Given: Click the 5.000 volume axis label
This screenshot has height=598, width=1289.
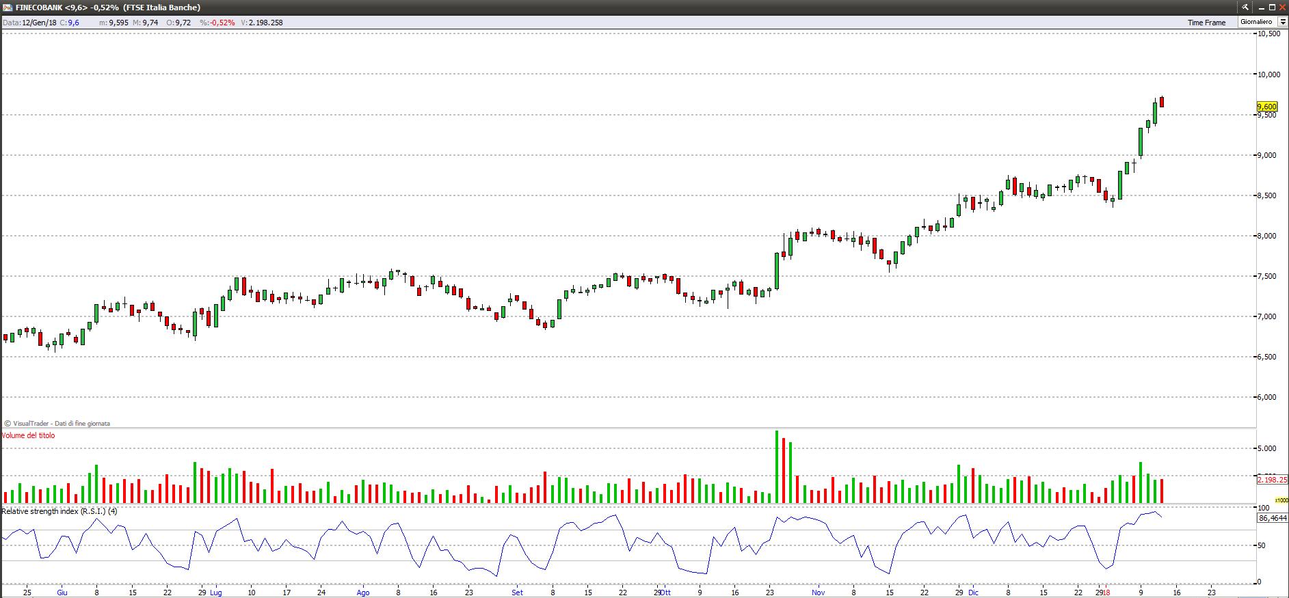Looking at the screenshot, I should (1267, 448).
